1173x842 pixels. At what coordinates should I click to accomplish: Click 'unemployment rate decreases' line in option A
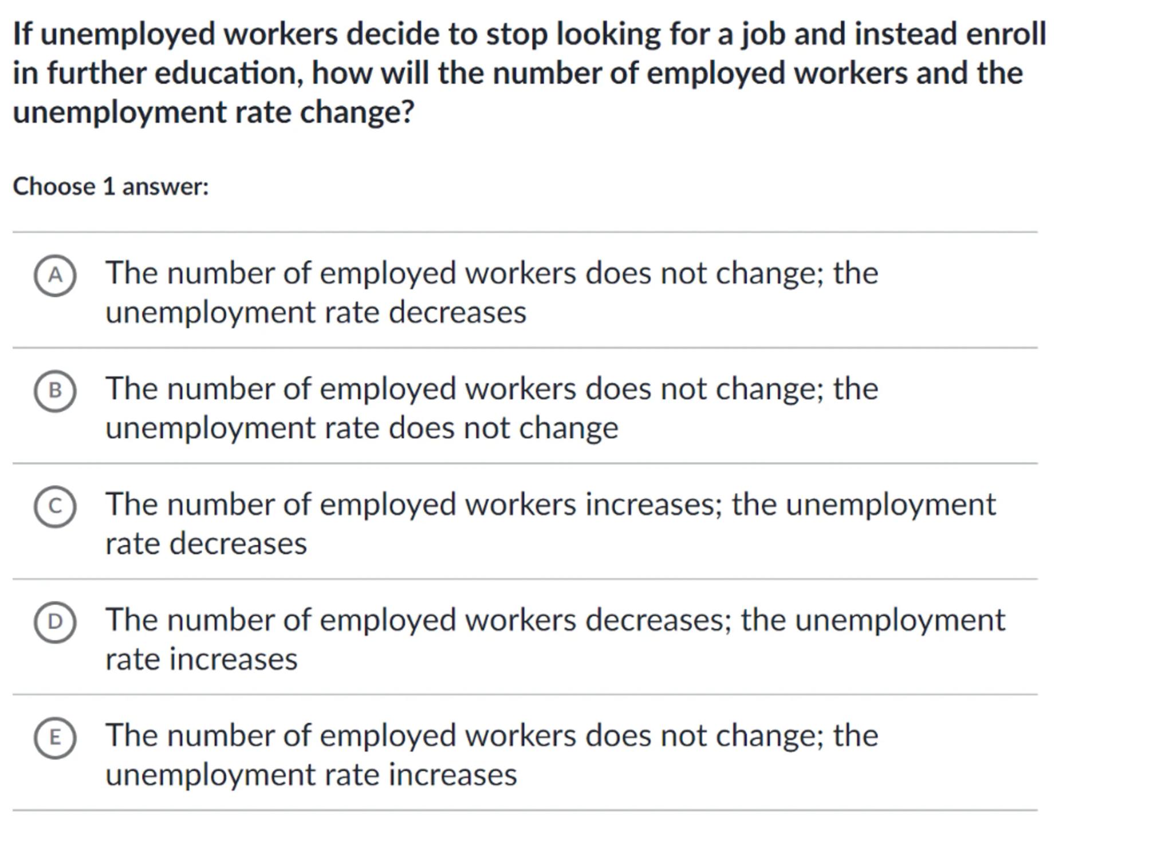[316, 313]
